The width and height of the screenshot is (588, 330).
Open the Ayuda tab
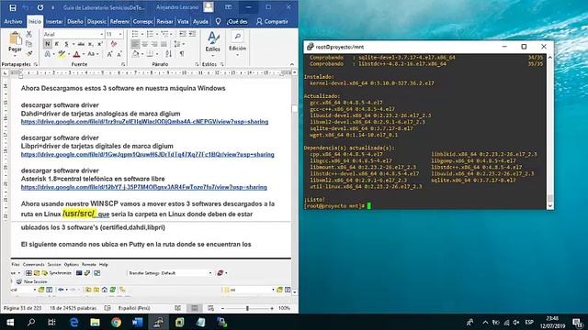[x=200, y=22]
